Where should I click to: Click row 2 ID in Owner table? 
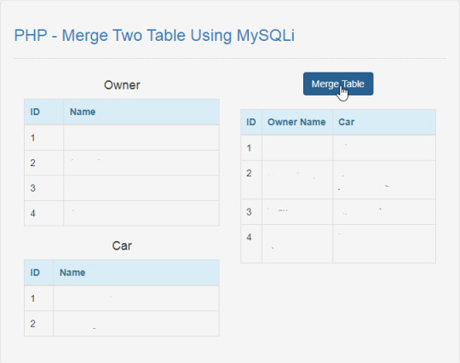pos(33,163)
